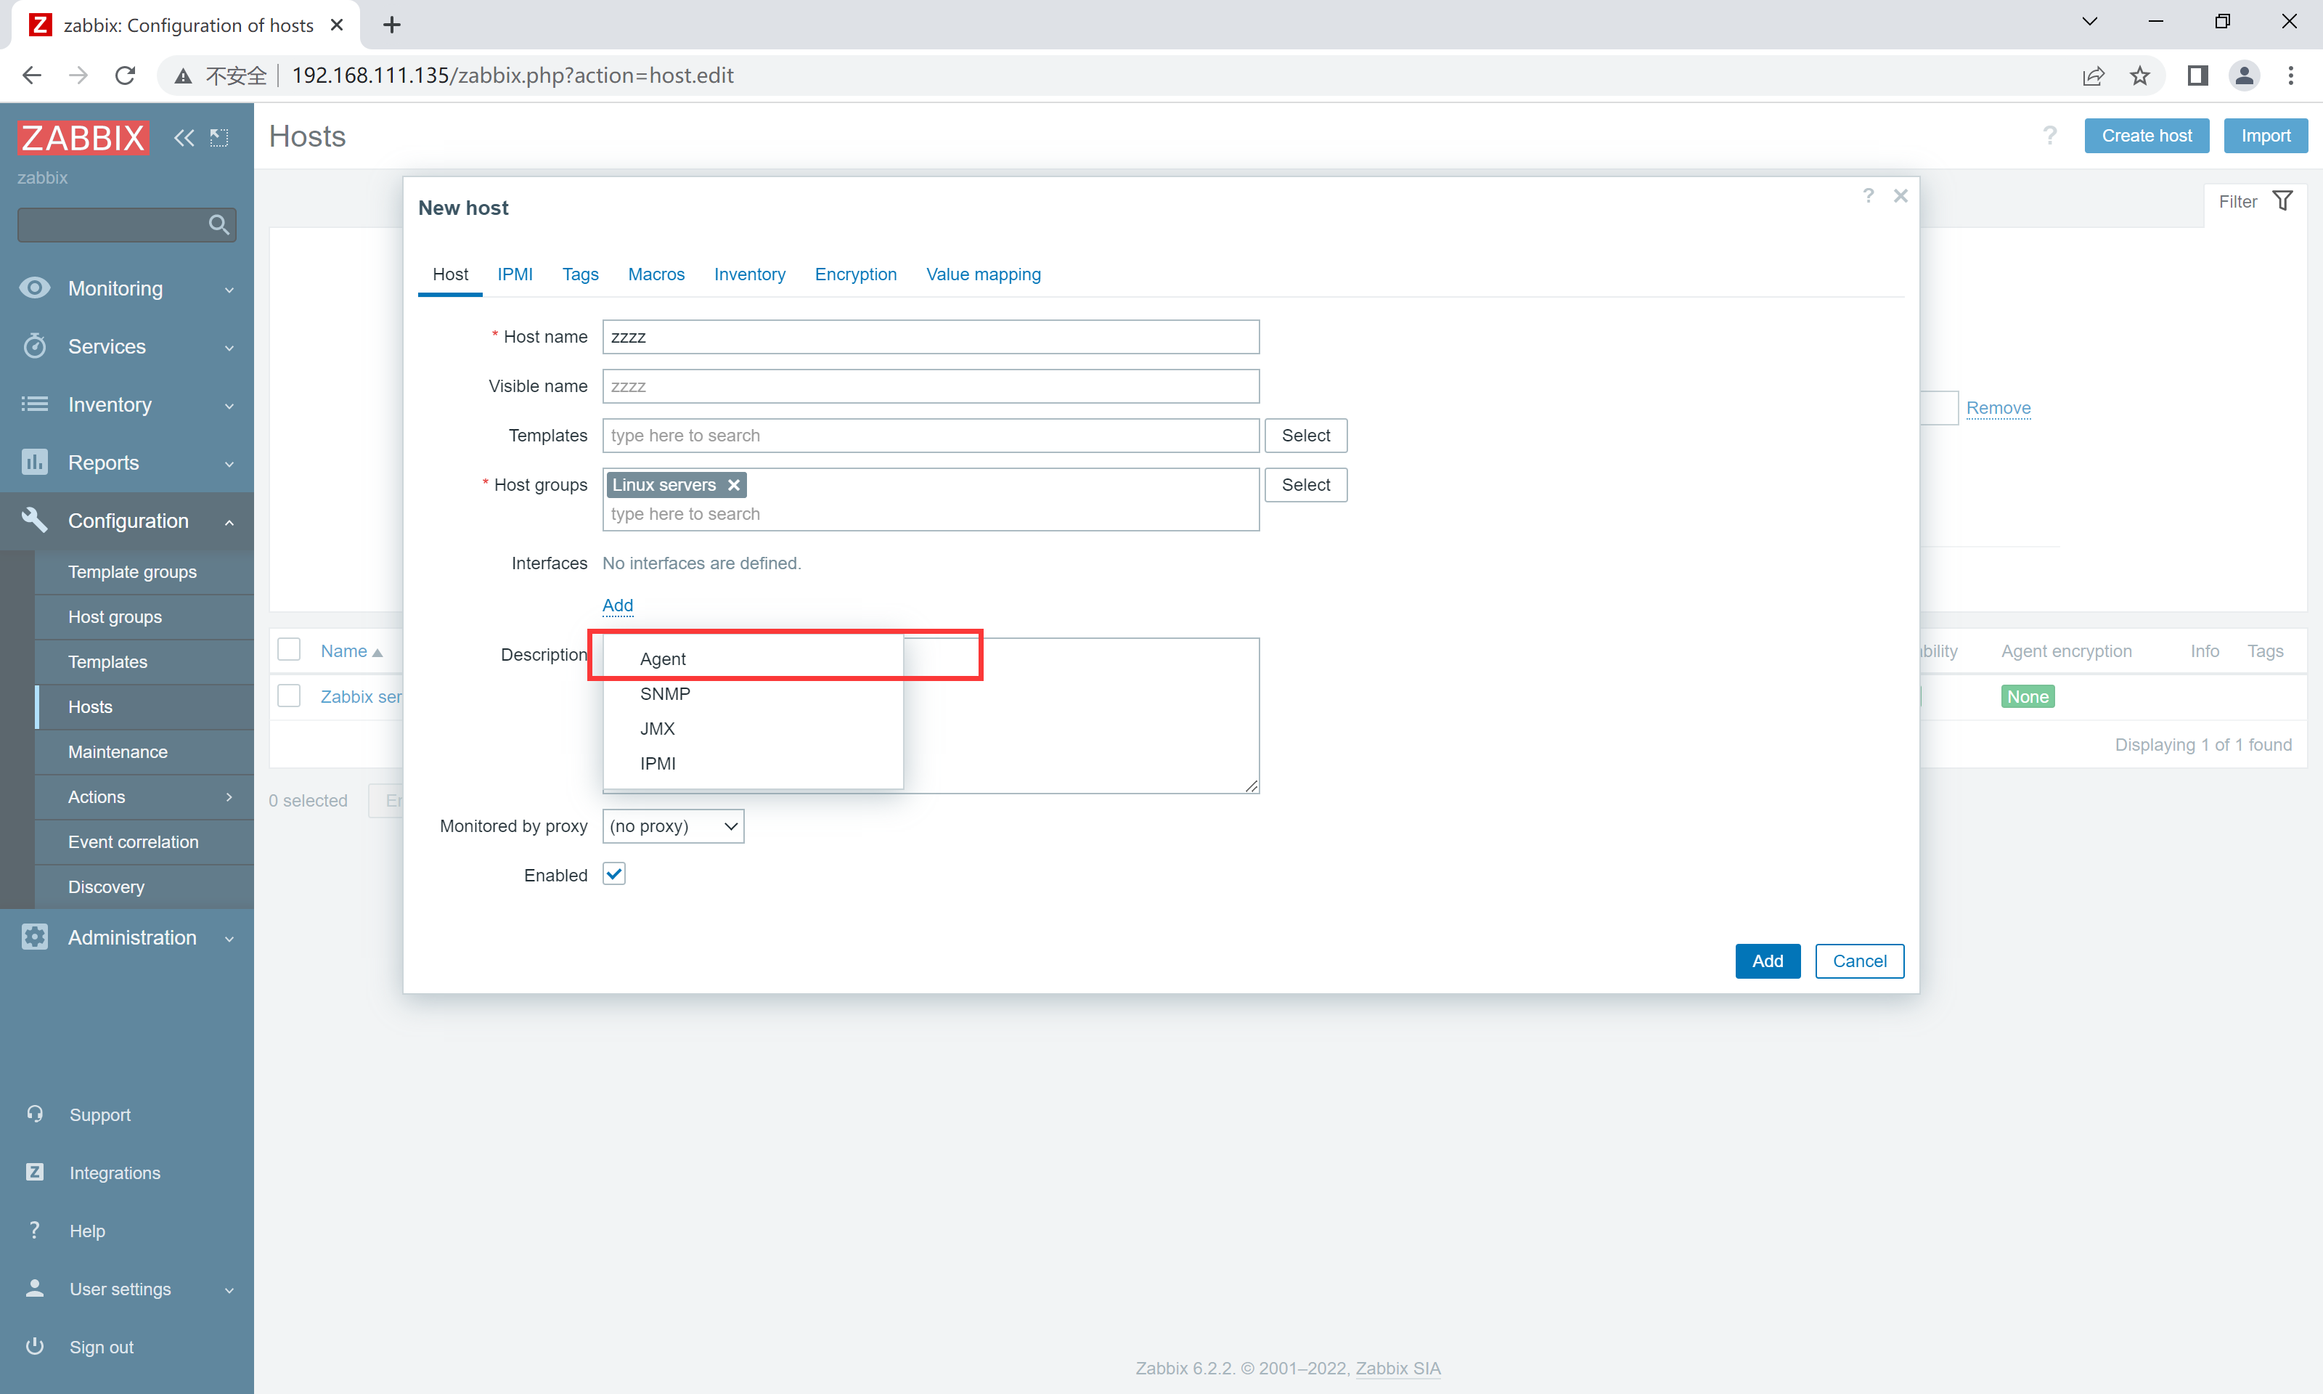Image resolution: width=2323 pixels, height=1394 pixels.
Task: Switch to the Encryption tab
Action: click(x=855, y=274)
